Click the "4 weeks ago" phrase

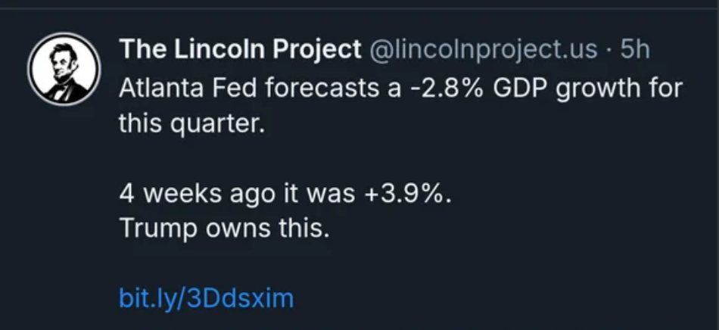(200, 195)
